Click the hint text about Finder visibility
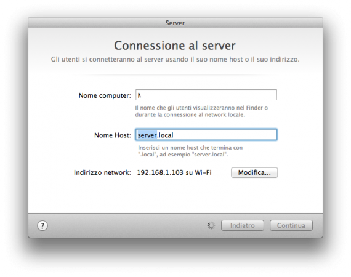 click(201, 111)
